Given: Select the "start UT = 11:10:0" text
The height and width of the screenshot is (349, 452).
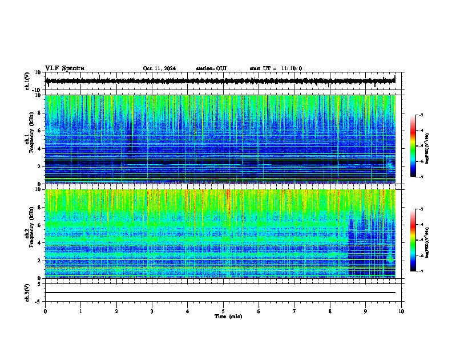Looking at the screenshot, I should pyautogui.click(x=276, y=68).
